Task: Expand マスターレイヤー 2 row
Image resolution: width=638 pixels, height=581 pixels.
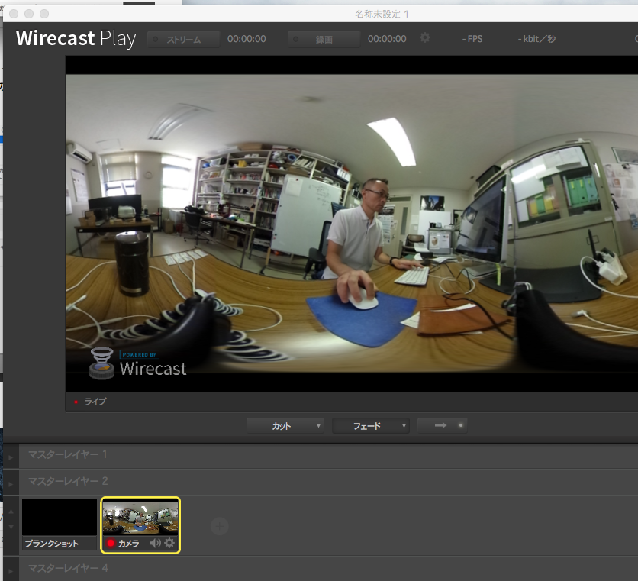Action: coord(11,484)
